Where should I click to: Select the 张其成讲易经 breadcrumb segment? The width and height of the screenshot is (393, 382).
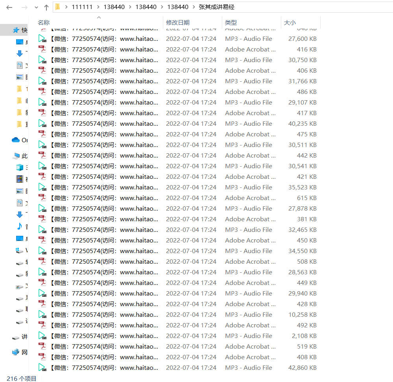216,7
